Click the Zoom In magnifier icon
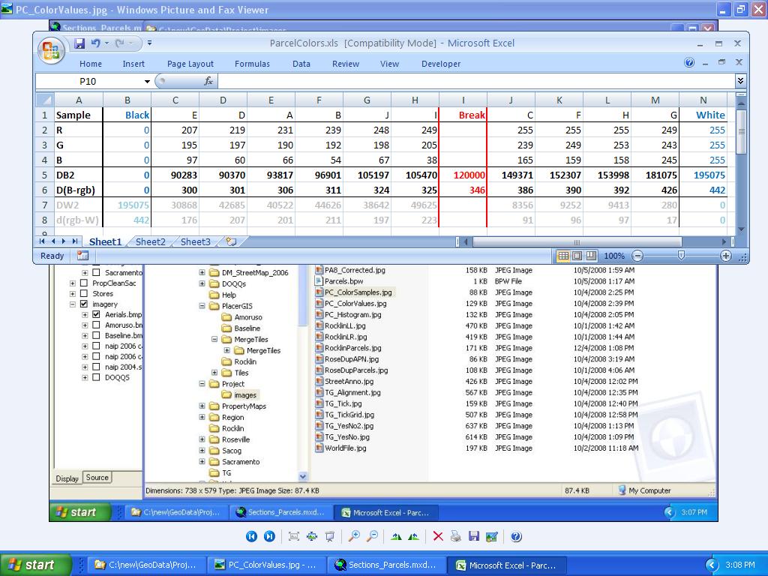Image resolution: width=768 pixels, height=576 pixels. click(x=354, y=536)
